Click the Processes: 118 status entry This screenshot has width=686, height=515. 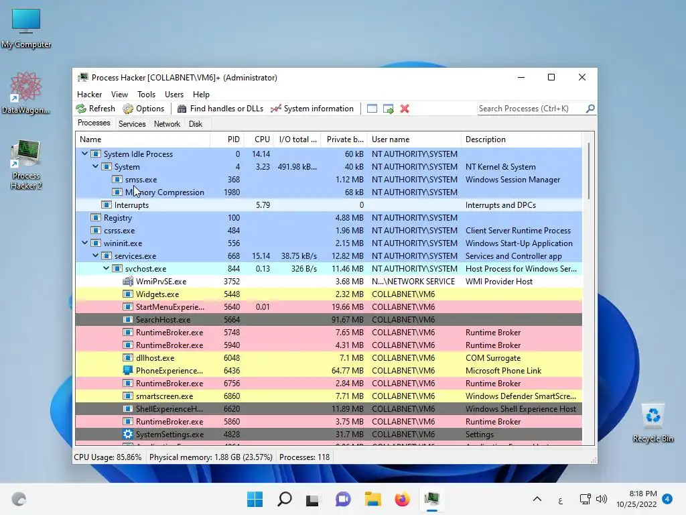tap(305, 457)
